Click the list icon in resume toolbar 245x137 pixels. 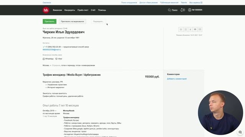click(x=186, y=29)
